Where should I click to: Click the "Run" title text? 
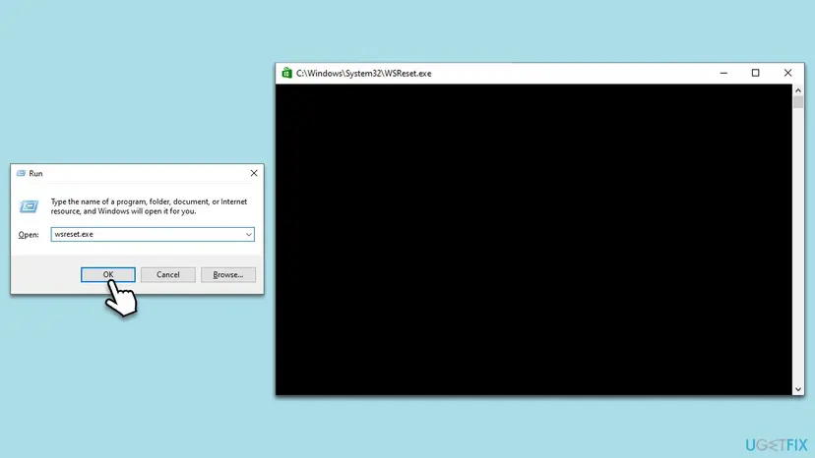click(x=35, y=173)
